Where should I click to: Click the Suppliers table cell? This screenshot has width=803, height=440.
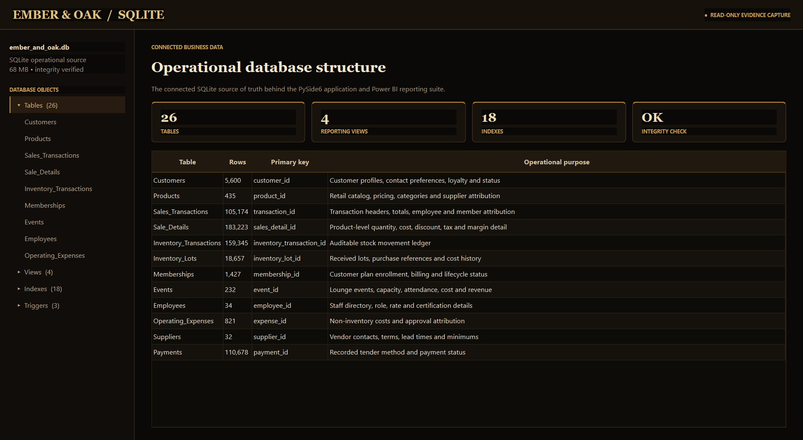coord(187,337)
